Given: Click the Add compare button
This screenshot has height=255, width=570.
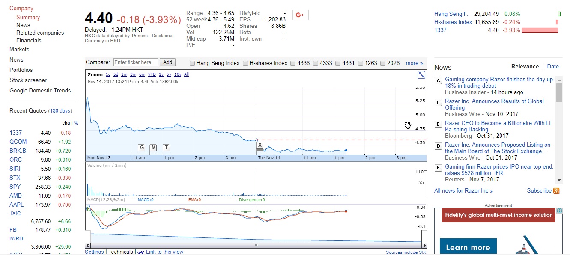Looking at the screenshot, I should tap(167, 62).
